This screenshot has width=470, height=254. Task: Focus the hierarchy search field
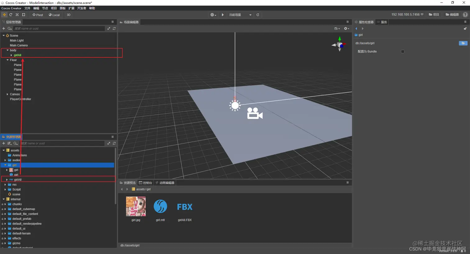(59, 29)
